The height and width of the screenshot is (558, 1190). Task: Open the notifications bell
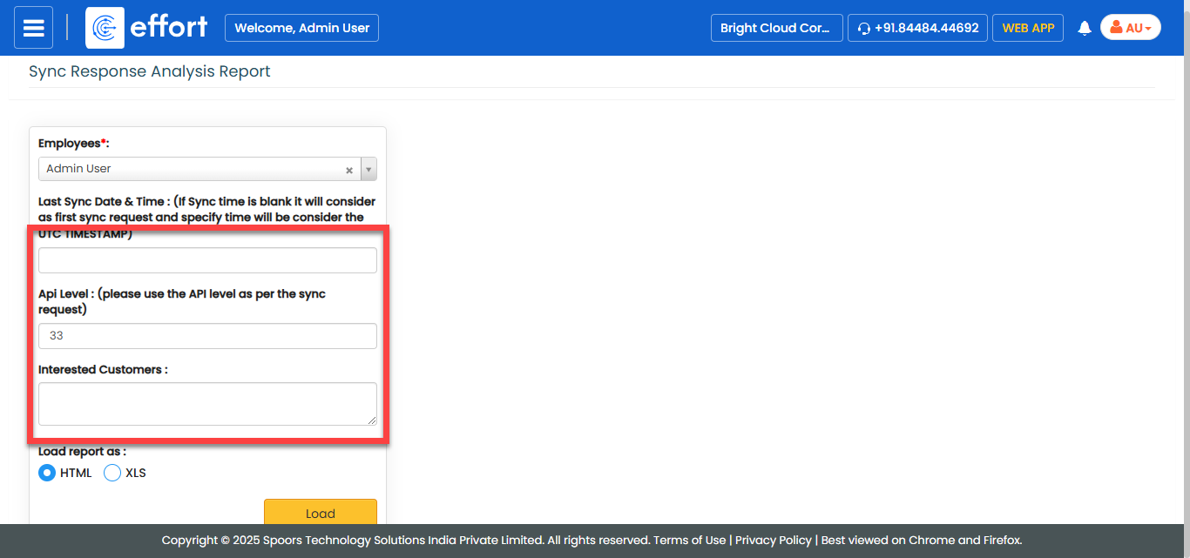[x=1085, y=28]
